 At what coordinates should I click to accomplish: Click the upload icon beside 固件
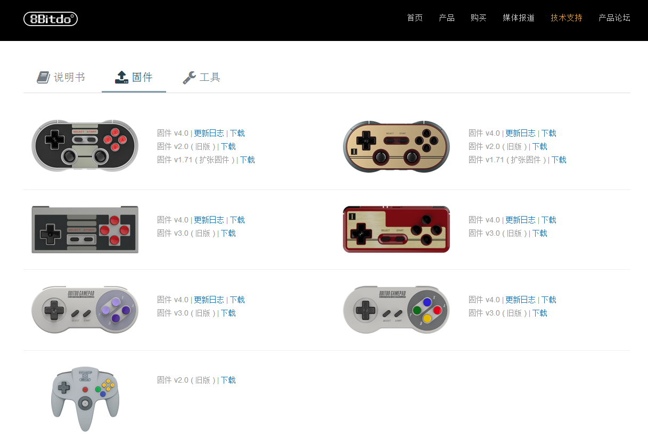[121, 78]
